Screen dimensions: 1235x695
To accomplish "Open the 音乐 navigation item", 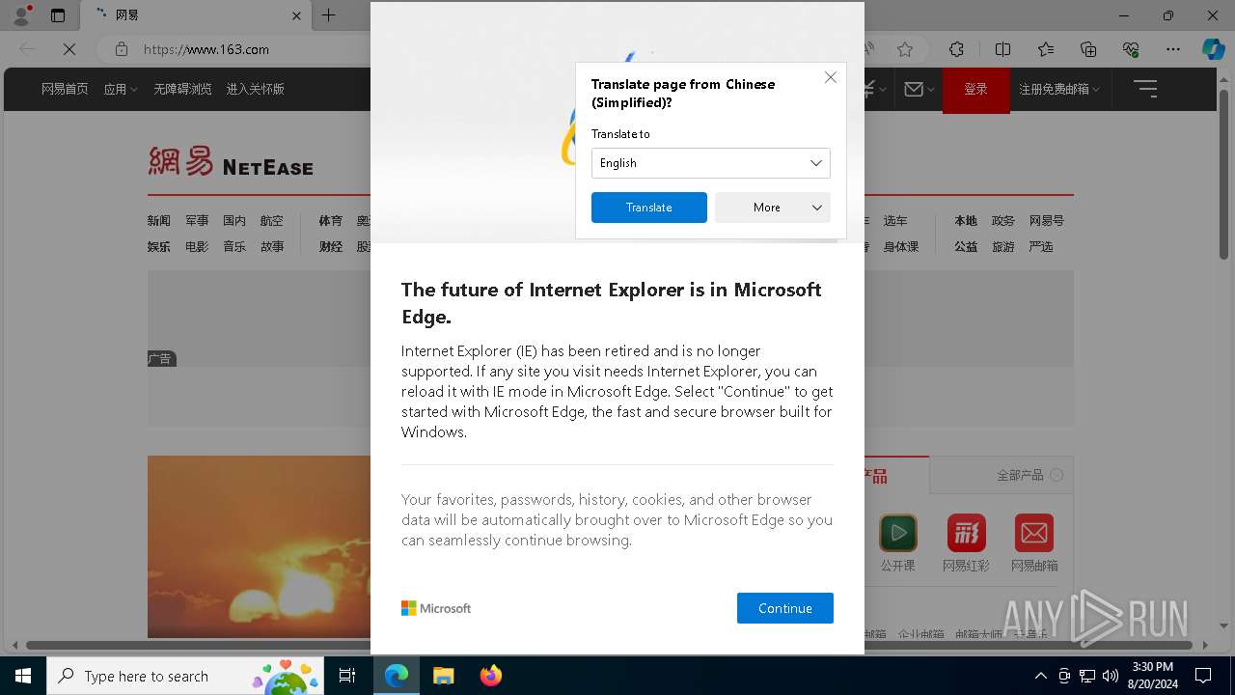I will click(x=234, y=247).
